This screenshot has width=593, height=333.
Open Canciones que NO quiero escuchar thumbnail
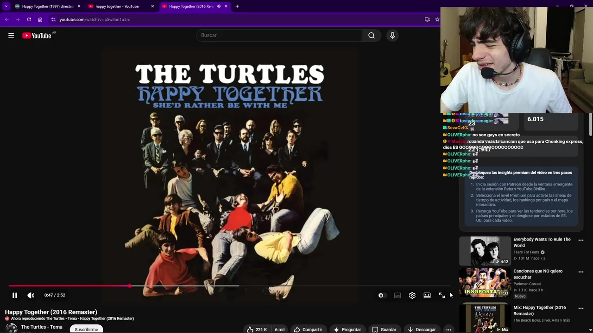485,283
